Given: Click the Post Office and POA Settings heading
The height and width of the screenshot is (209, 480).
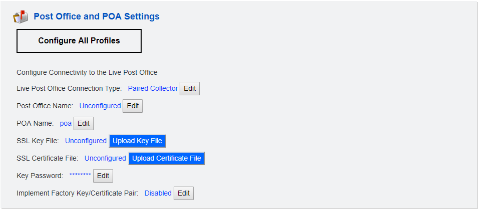Looking at the screenshot, I should tap(97, 16).
